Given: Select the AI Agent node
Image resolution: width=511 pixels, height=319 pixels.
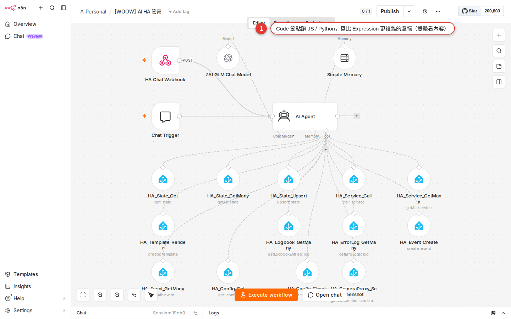Looking at the screenshot, I should 305,116.
